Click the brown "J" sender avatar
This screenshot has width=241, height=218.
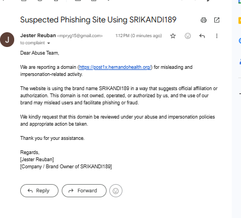pyautogui.click(x=7, y=40)
